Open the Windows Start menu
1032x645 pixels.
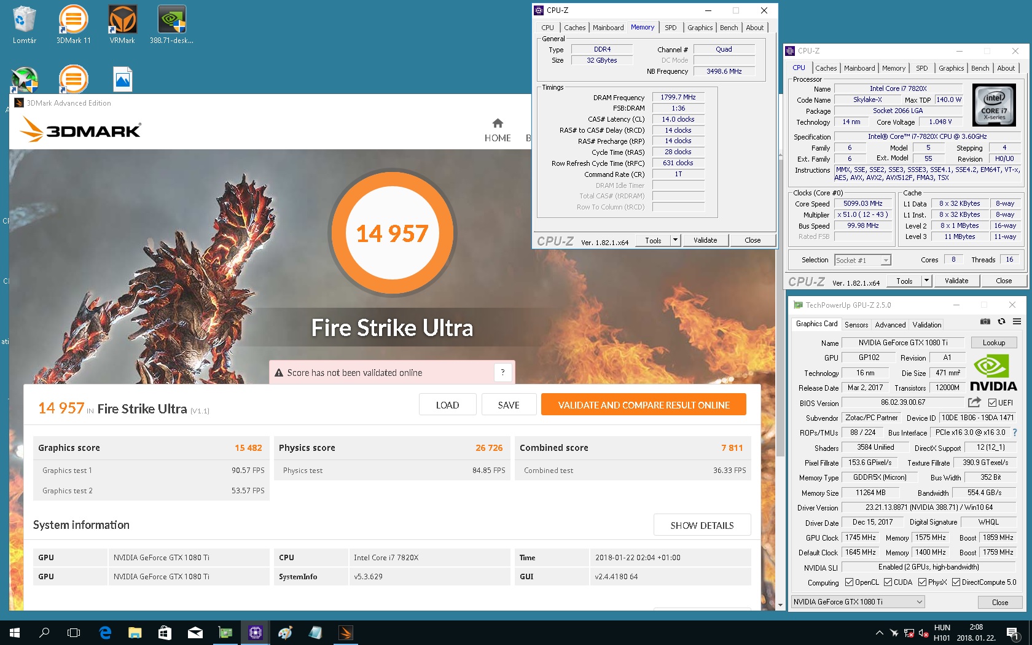[15, 632]
